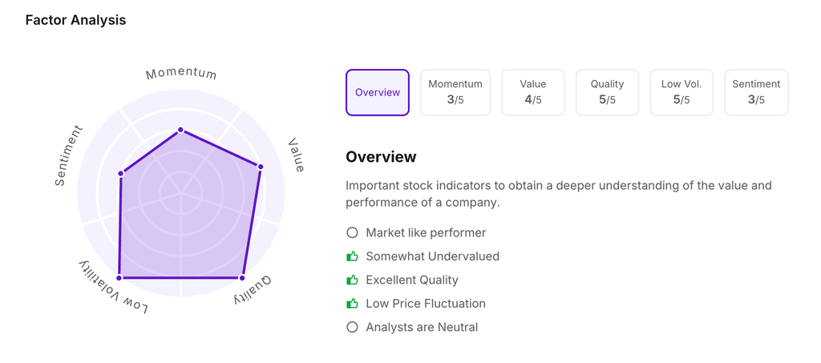The height and width of the screenshot is (363, 821).
Task: Click the Value data point on radar chart
Action: (261, 167)
